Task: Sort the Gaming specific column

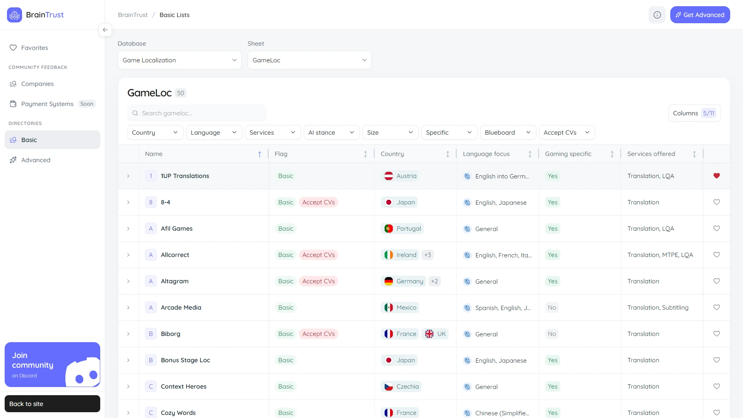Action: tap(612, 154)
